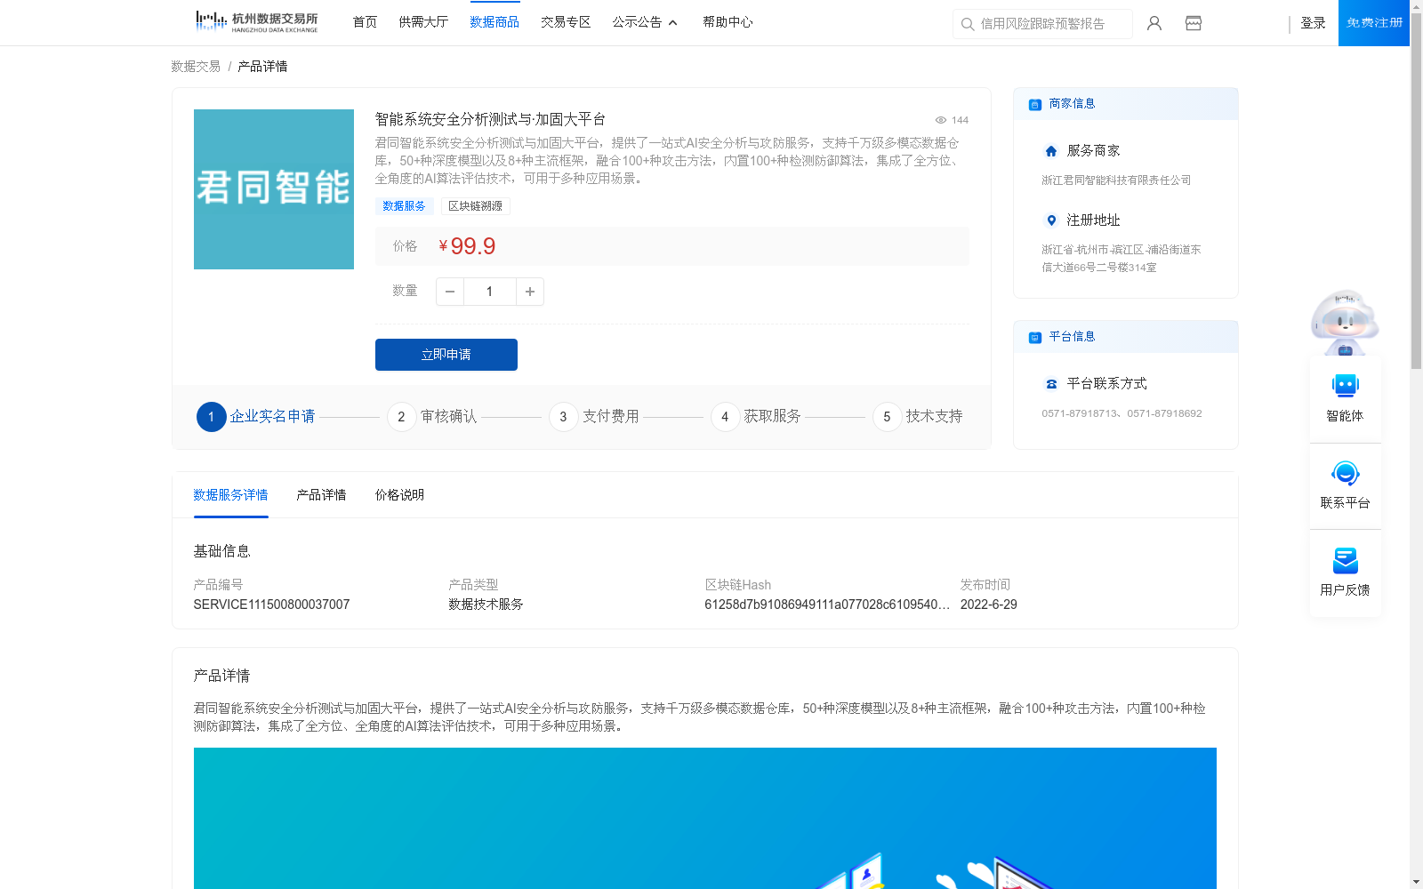The width and height of the screenshot is (1423, 889).
Task: Click the robot mascot assistant
Action: [1345, 322]
